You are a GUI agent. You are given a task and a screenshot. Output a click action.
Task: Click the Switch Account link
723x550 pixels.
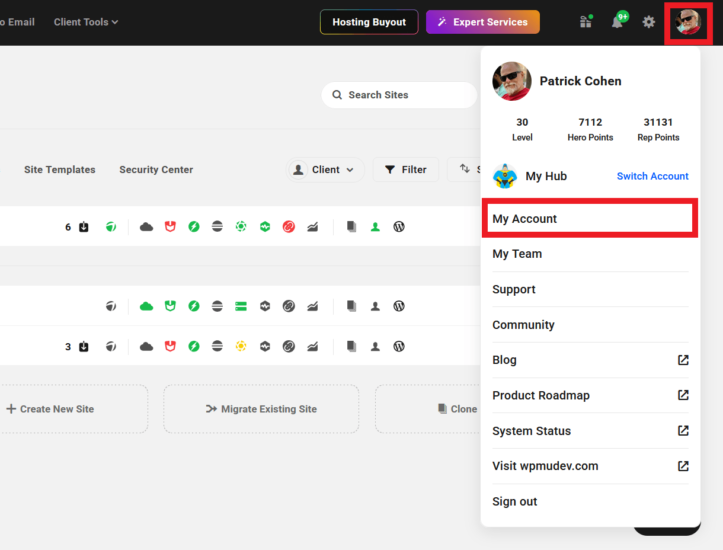pyautogui.click(x=652, y=176)
